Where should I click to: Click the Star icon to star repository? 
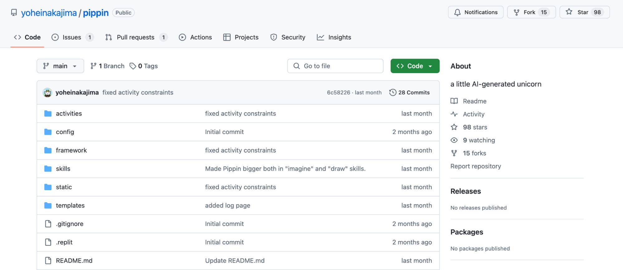(x=569, y=12)
